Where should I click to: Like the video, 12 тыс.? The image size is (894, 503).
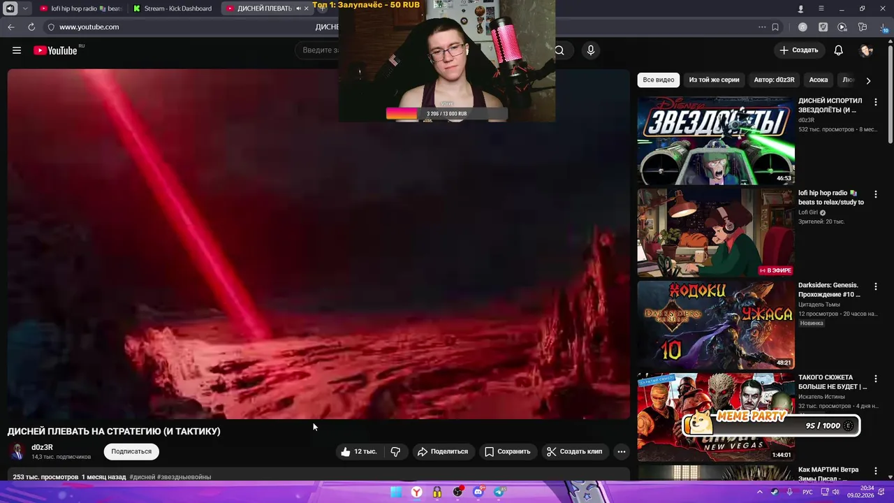pyautogui.click(x=359, y=452)
